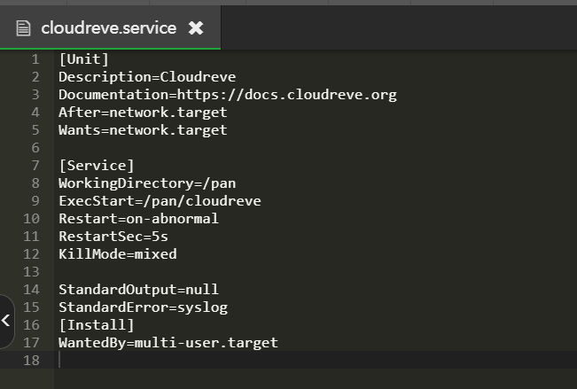Click line number 7 in the gutter

[35, 166]
